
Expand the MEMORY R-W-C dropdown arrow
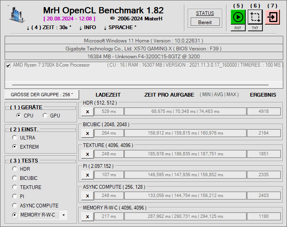[x=63, y=215]
